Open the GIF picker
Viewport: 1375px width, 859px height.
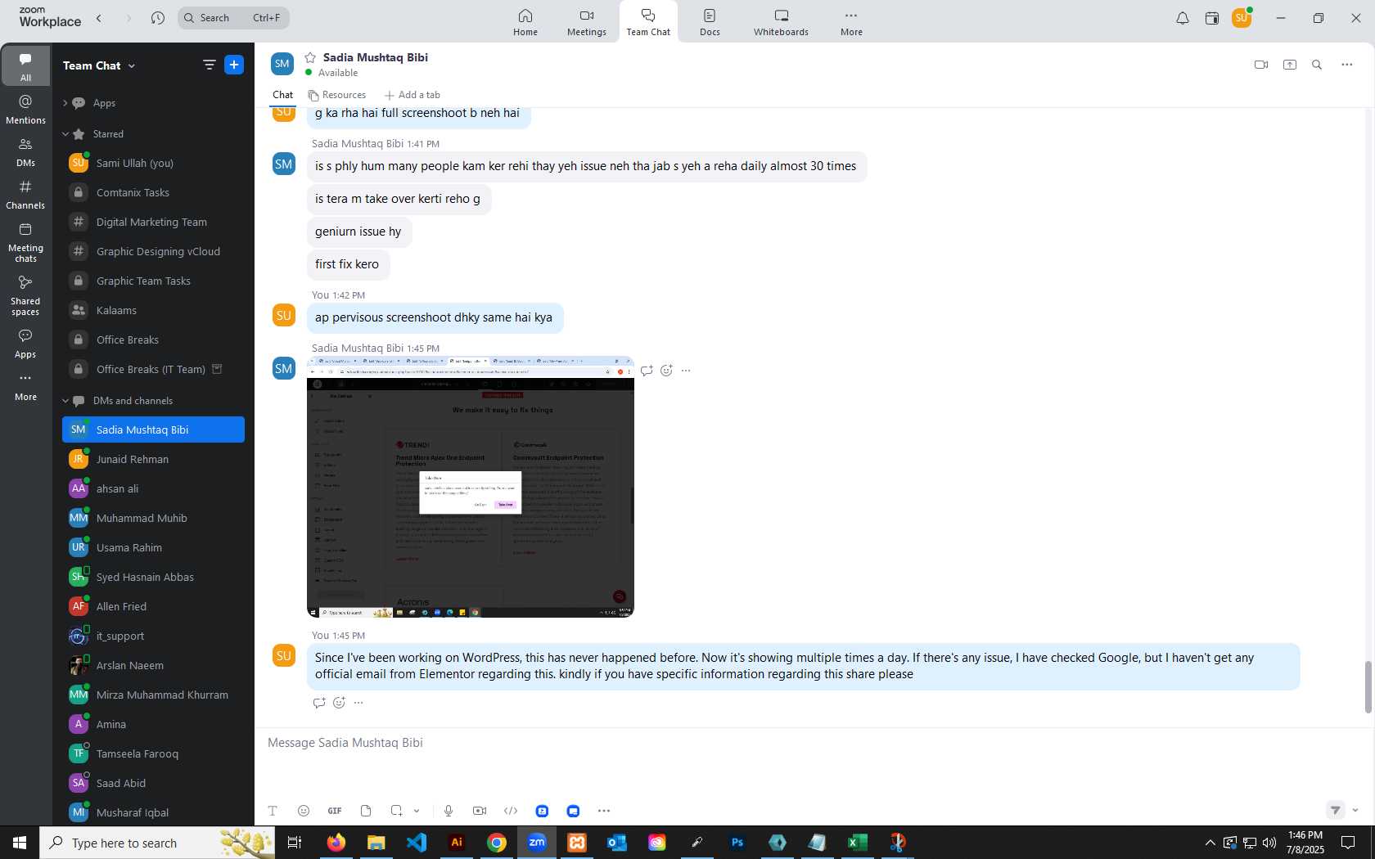coord(335,811)
